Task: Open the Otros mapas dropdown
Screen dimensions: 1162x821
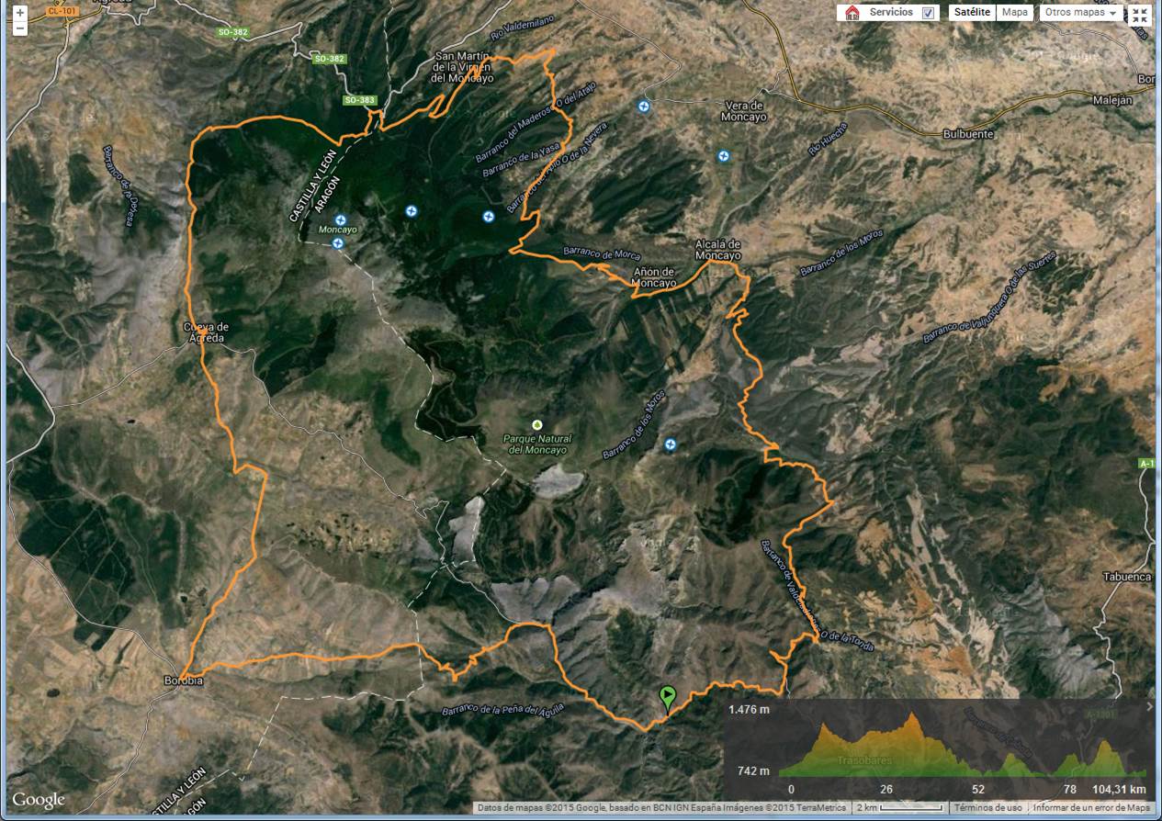Action: (x=1083, y=13)
